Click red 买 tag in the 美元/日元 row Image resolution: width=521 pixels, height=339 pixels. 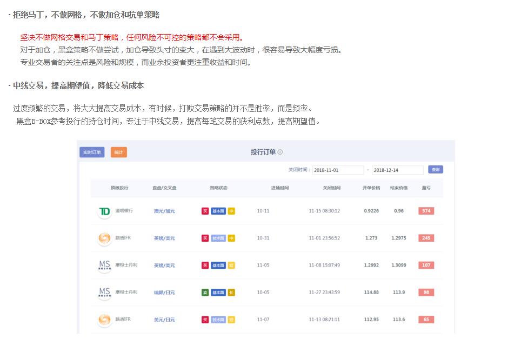pos(205,320)
